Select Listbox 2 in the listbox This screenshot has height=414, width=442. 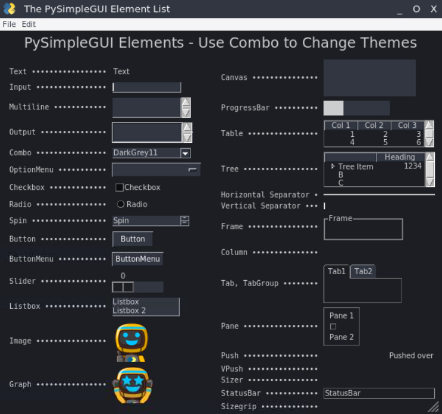point(129,311)
